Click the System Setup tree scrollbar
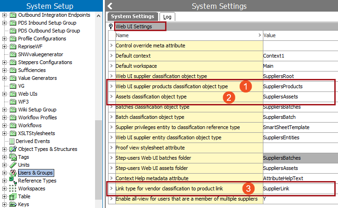 (x=98, y=70)
